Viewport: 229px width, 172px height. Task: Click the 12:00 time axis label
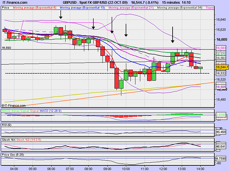click(x=163, y=169)
